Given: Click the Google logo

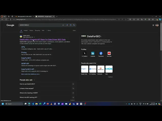Looking at the screenshot, I should [x=10, y=25].
